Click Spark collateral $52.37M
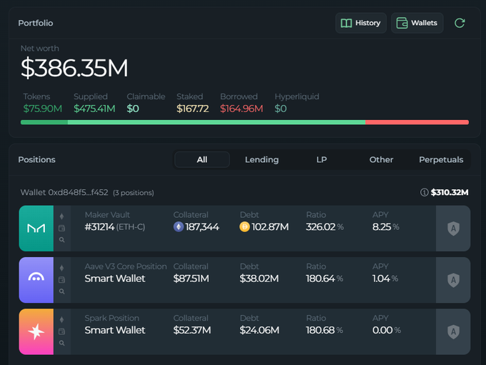The height and width of the screenshot is (365, 486). click(x=192, y=330)
